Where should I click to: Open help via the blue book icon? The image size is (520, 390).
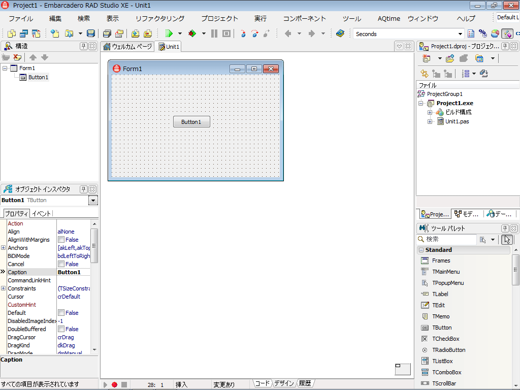click(340, 34)
